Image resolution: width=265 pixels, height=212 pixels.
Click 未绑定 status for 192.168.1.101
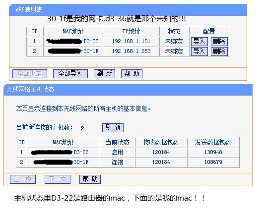point(174,41)
